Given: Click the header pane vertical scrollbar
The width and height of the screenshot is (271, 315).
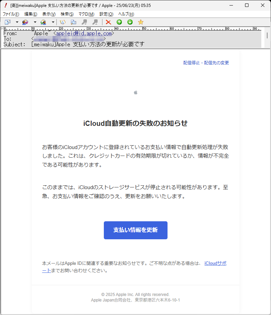Looking at the screenshot, I should (267, 35).
